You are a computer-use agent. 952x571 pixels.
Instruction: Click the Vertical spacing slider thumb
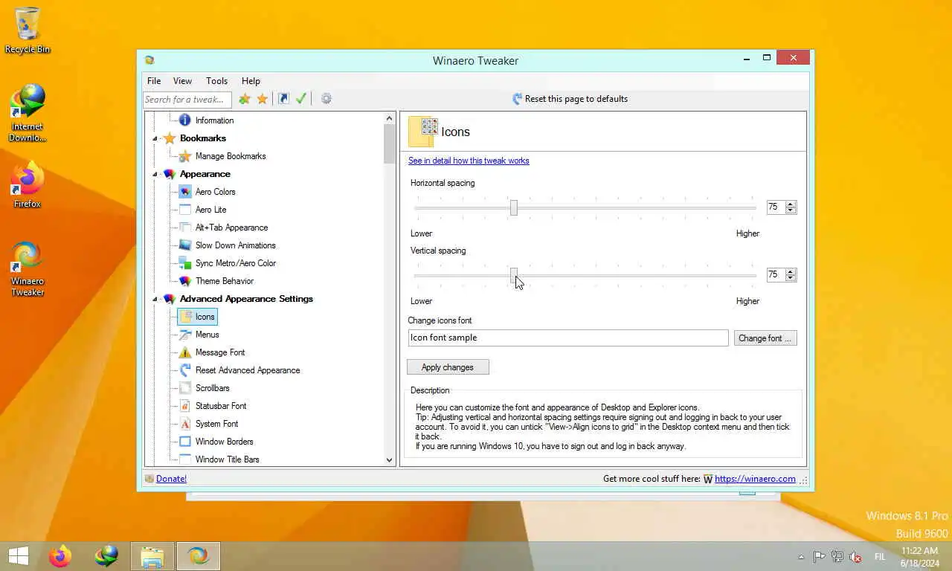point(514,275)
